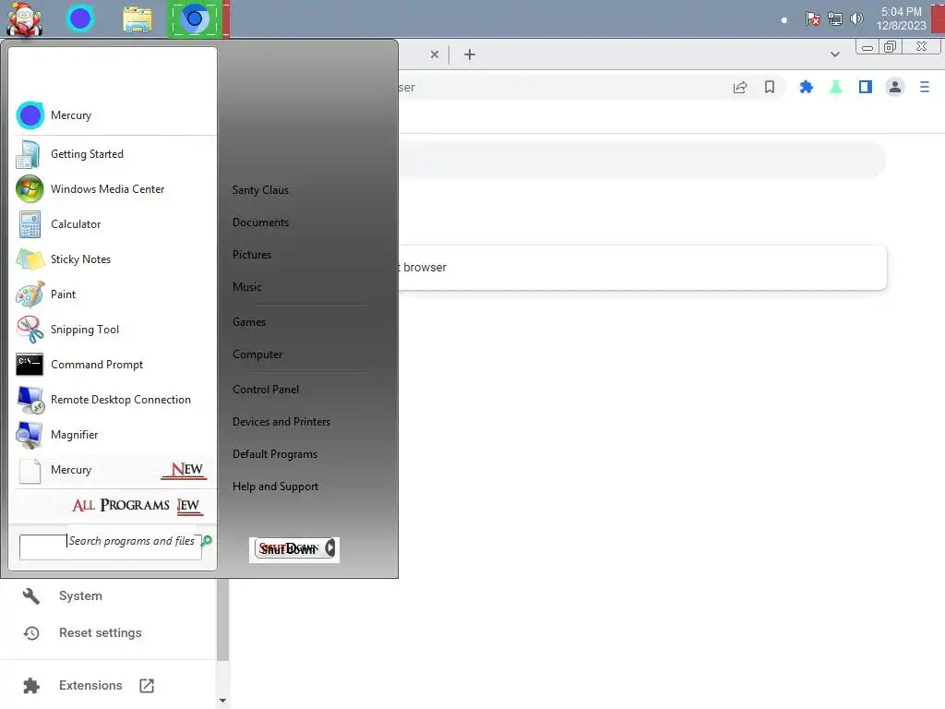Share this page icon
Screen dimensions: 945x709
[x=740, y=88]
